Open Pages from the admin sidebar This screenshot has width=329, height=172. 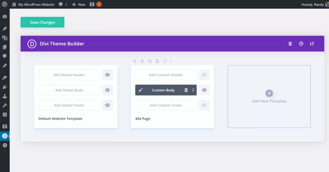(x=5, y=47)
